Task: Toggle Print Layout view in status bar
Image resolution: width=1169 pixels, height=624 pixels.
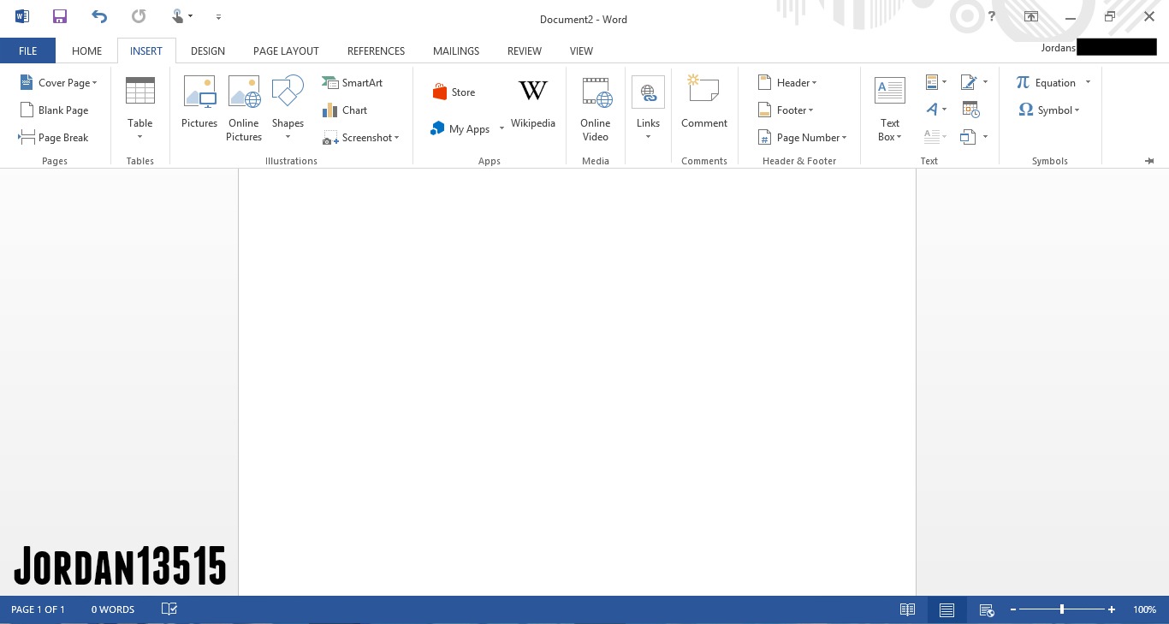Action: [x=946, y=609]
